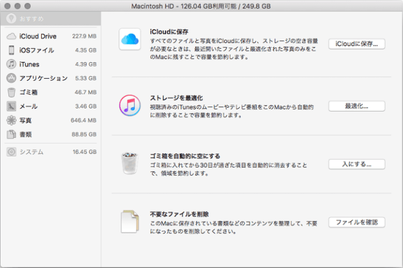Click the window title bar text
Image resolution: width=403 pixels, height=268 pixels.
point(201,6)
